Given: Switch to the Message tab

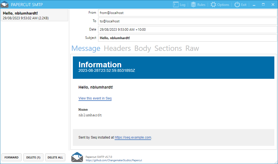Looking at the screenshot, I should click(86, 48).
